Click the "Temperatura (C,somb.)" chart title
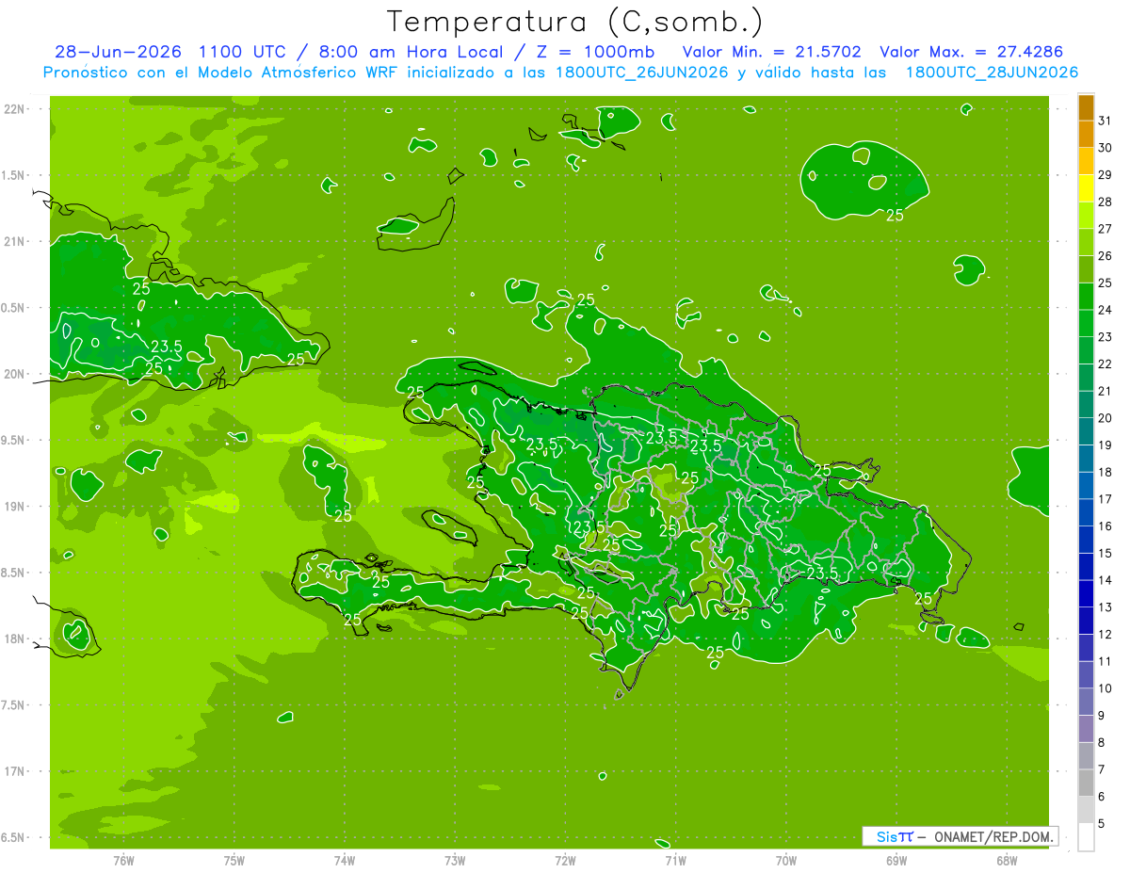1130x873 pixels. (574, 21)
